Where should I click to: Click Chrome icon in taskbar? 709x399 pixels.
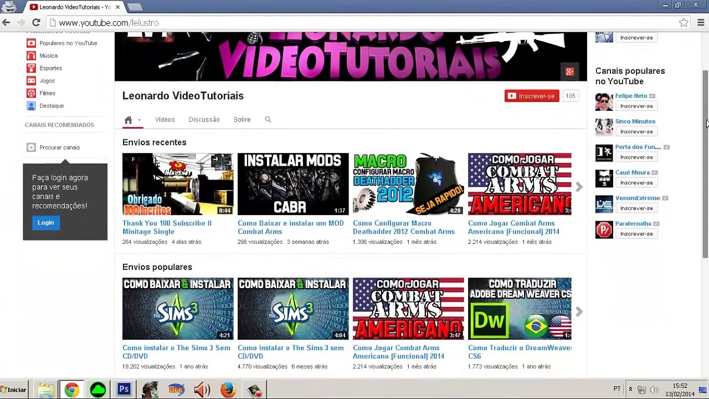click(x=71, y=390)
